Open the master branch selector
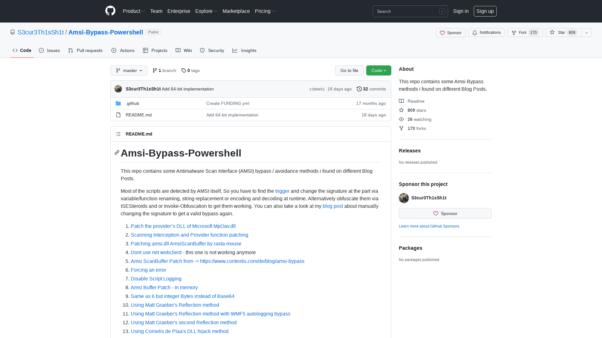Viewport: 602px width, 338px height. 129,70
